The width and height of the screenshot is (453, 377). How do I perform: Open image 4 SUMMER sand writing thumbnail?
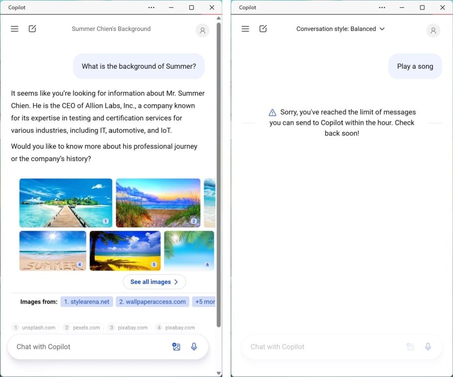click(53, 251)
